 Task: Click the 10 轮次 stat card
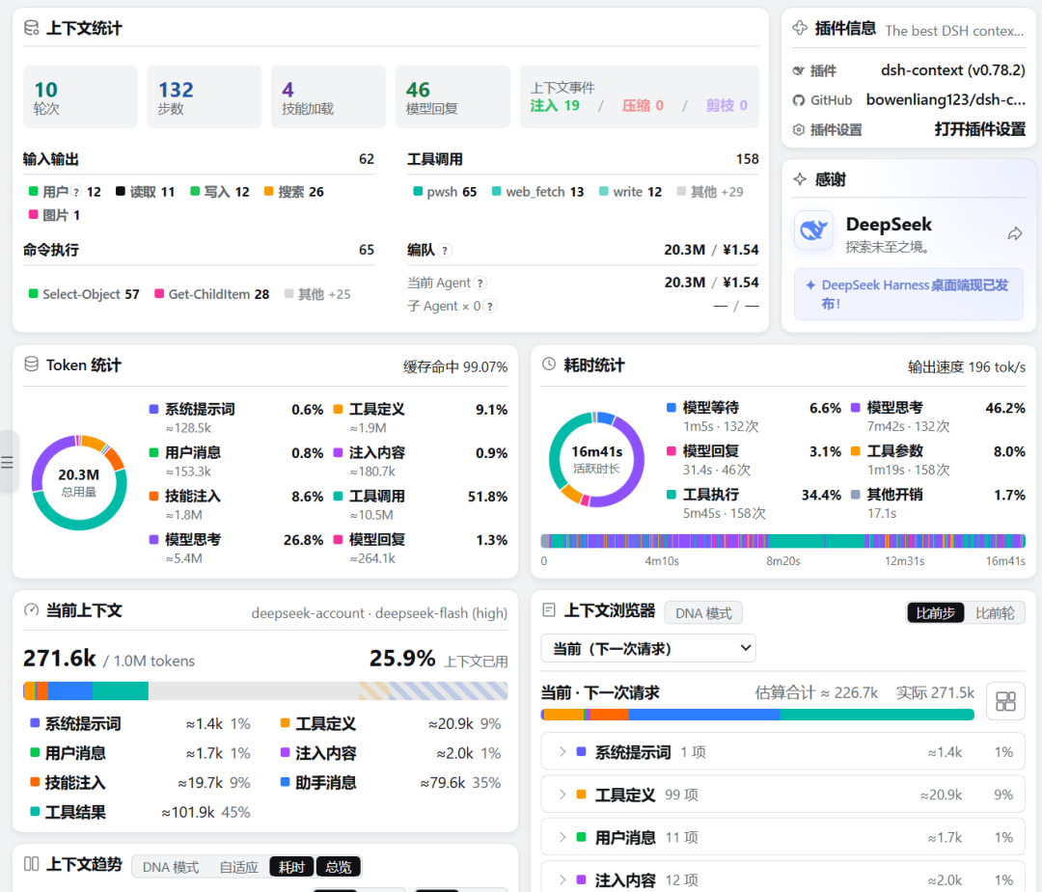[x=80, y=96]
